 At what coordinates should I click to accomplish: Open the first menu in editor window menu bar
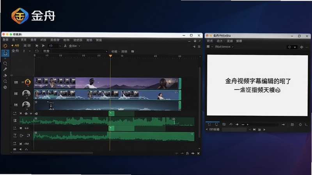pos(5,40)
